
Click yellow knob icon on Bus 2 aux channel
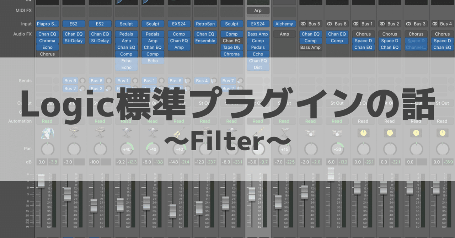pos(390,133)
